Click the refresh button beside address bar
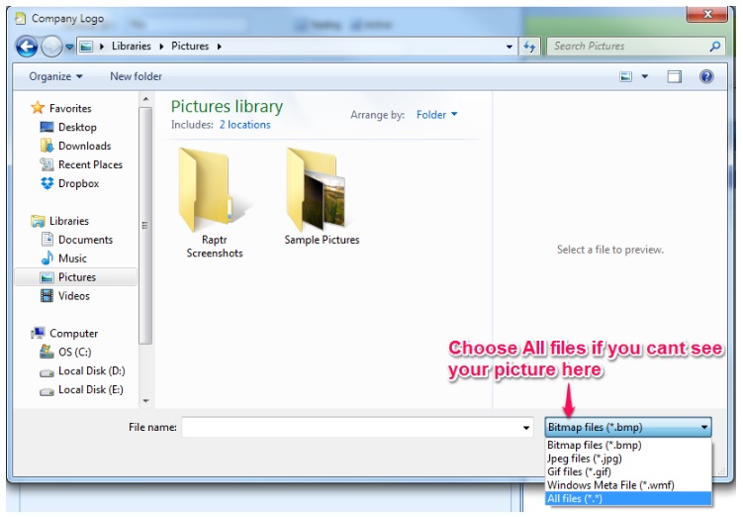 point(530,47)
